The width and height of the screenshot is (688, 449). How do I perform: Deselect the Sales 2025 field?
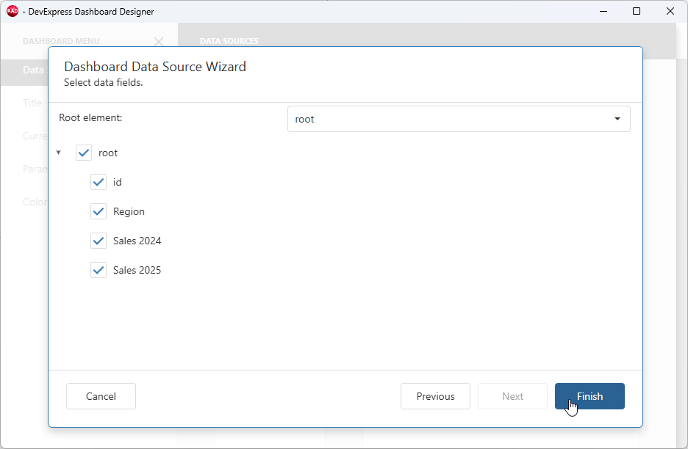point(98,270)
